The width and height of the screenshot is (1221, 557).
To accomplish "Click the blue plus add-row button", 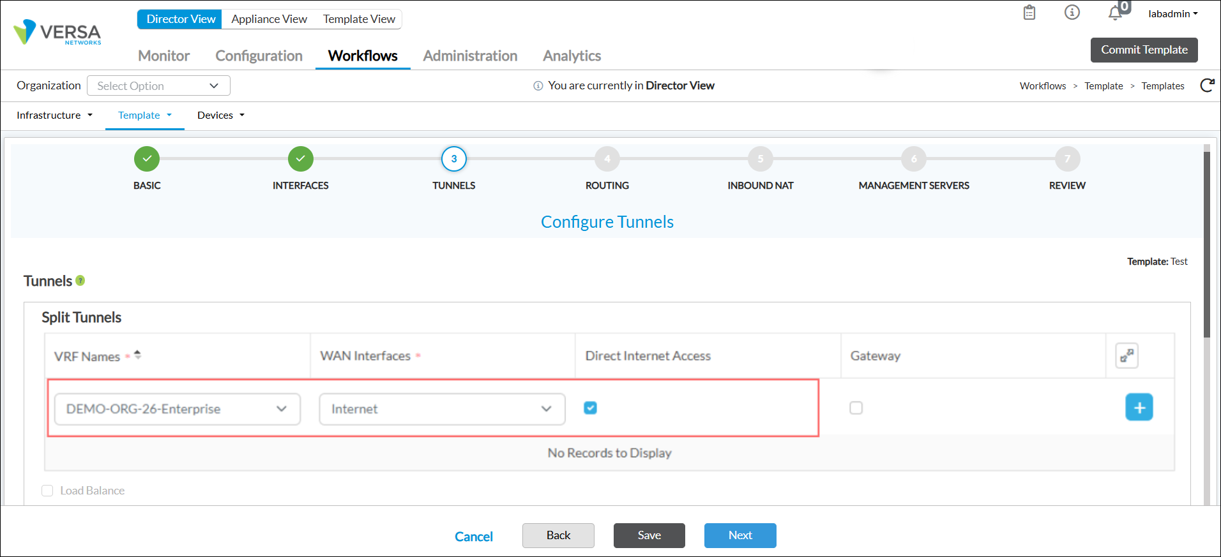I will click(x=1139, y=407).
